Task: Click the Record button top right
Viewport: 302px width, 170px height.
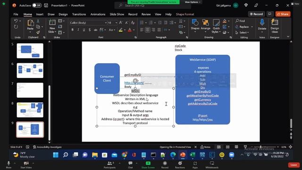Action: [x=256, y=14]
